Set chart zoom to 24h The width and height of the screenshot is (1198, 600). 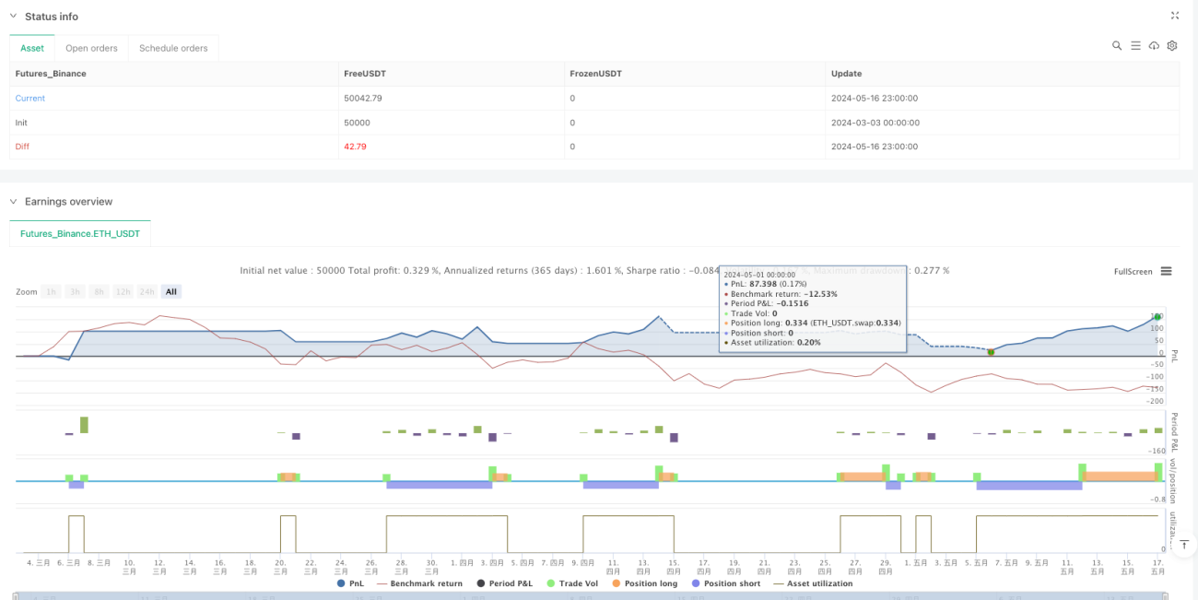(147, 291)
